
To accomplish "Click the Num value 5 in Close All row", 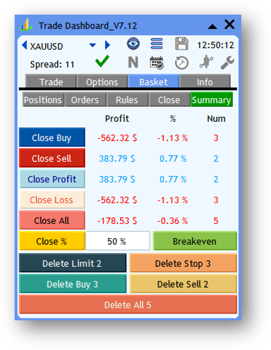I will (216, 221).
